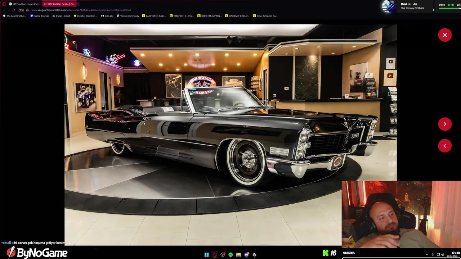Screen dimensions: 461x259
Task: Open File Explorer from the taskbar
Action: (x=238, y=255)
